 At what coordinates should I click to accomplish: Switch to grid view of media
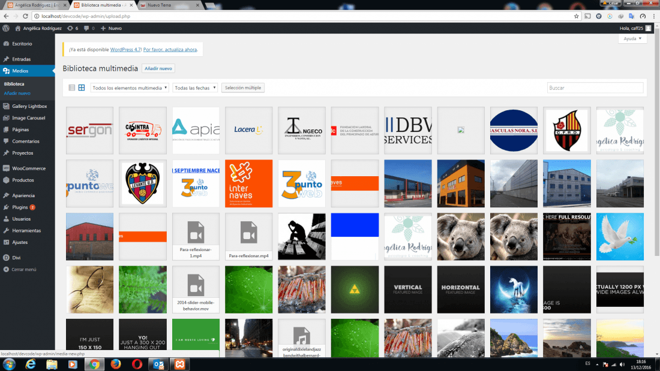click(82, 88)
